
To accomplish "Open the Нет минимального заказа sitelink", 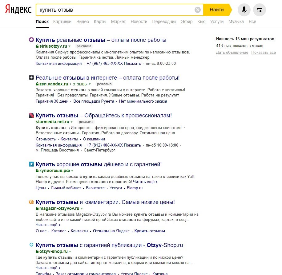I will [143, 101].
